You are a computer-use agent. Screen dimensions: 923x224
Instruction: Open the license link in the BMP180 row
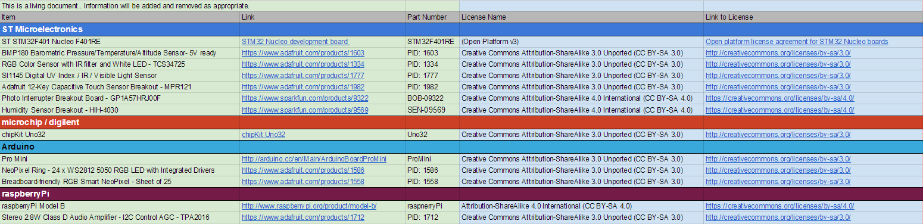pos(778,53)
